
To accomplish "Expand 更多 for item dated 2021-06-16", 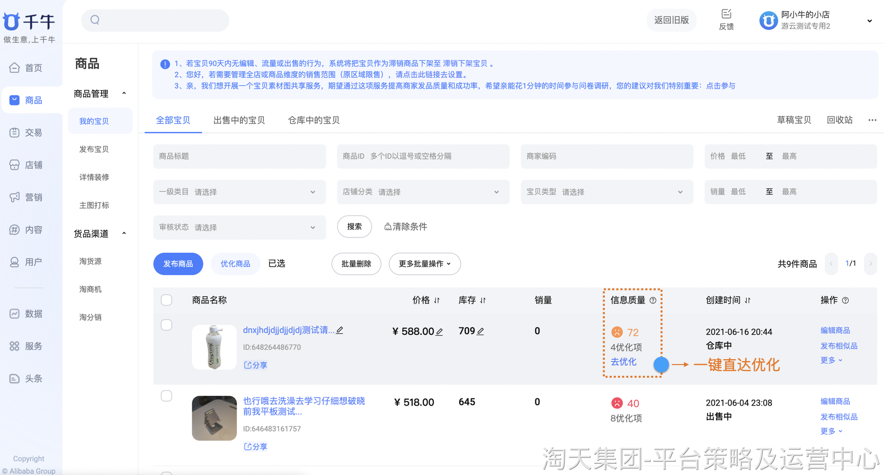I will pyautogui.click(x=831, y=360).
